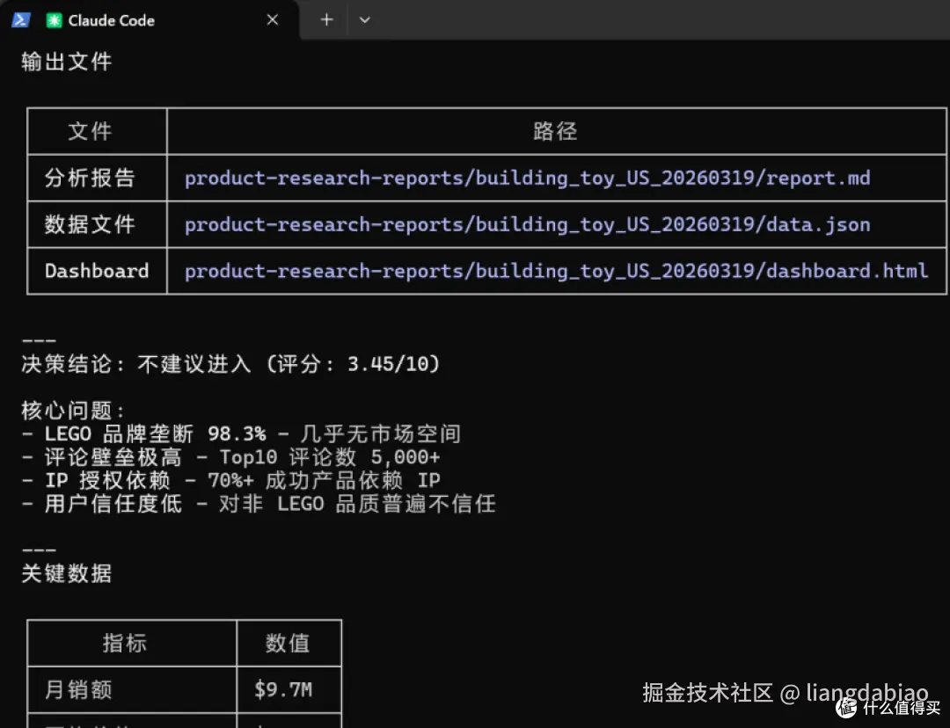The width and height of the screenshot is (950, 728).
Task: Click the 评论壁垒极高 Top10 line
Action: tap(230, 457)
